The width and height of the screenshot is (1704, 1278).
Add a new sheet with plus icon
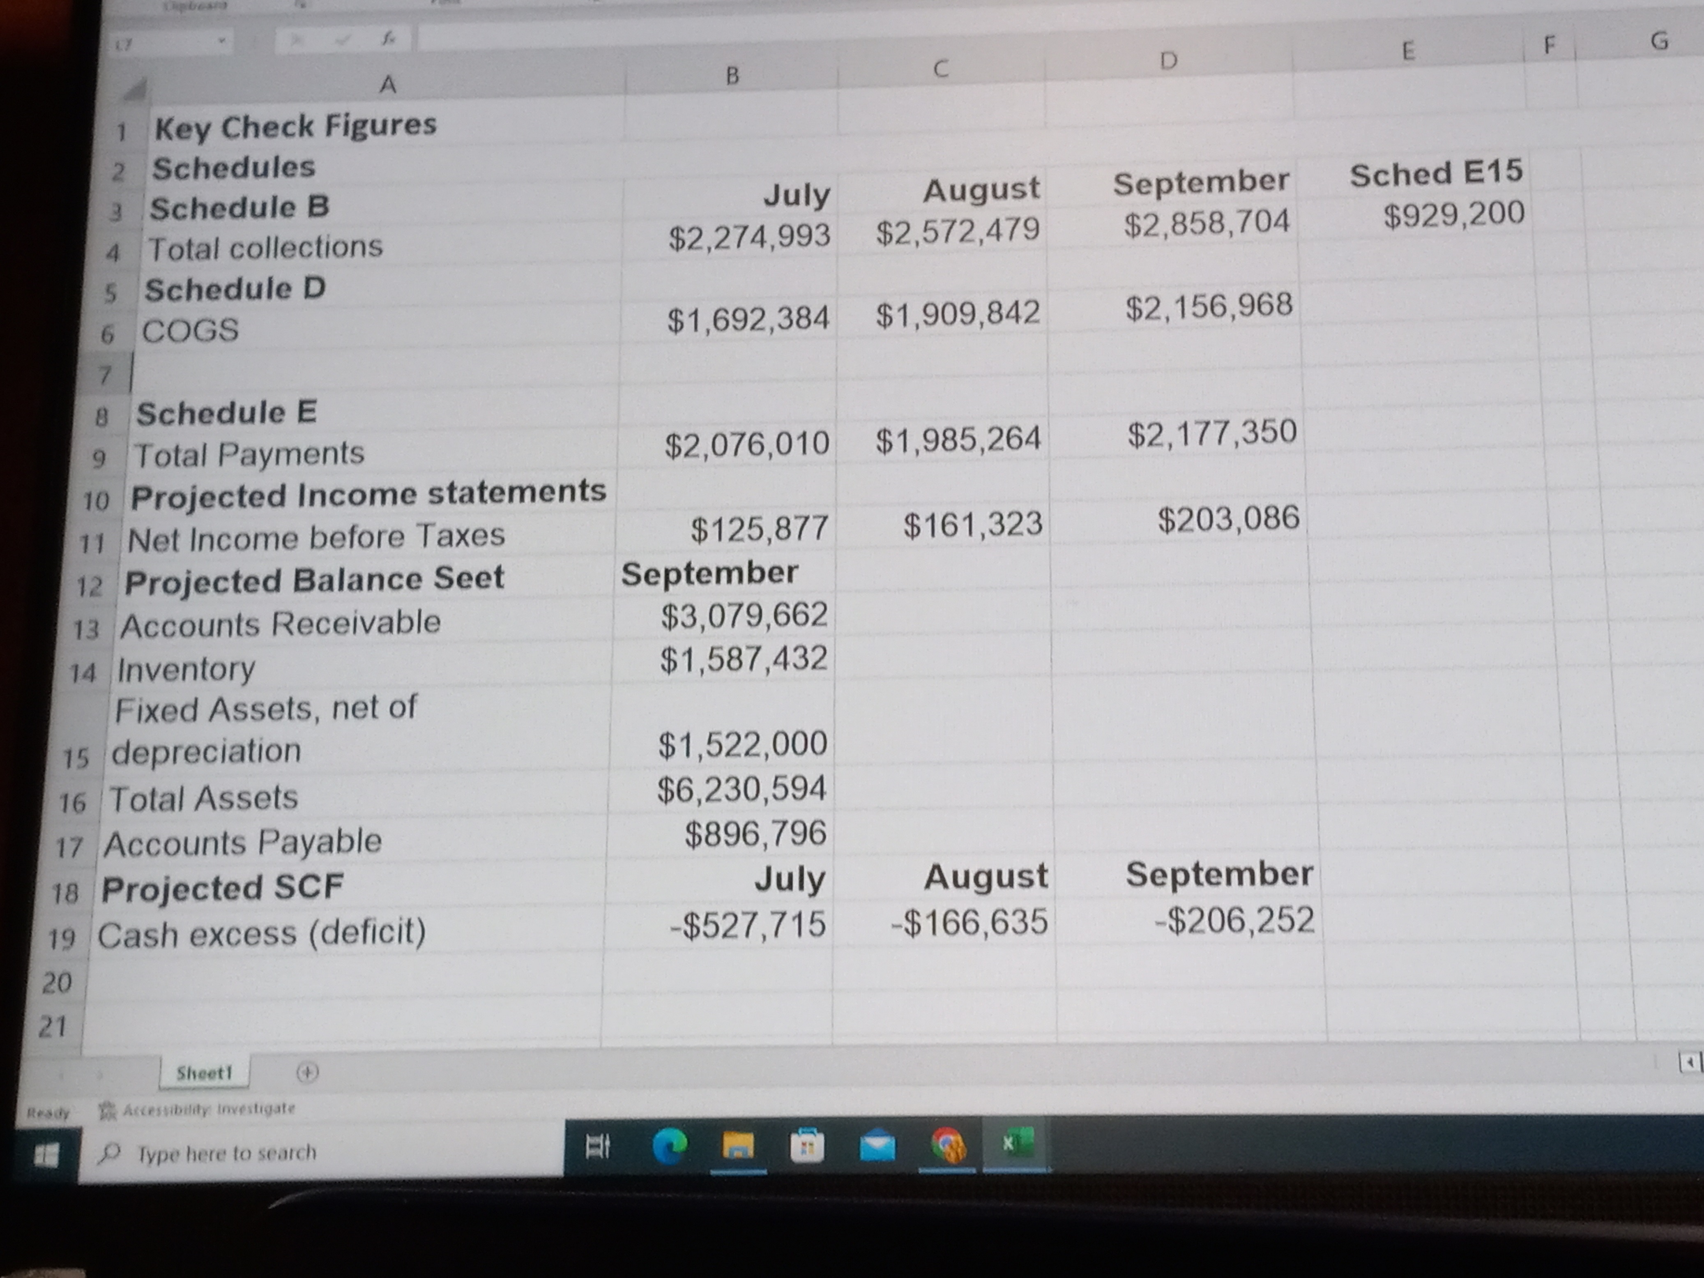pos(306,1071)
